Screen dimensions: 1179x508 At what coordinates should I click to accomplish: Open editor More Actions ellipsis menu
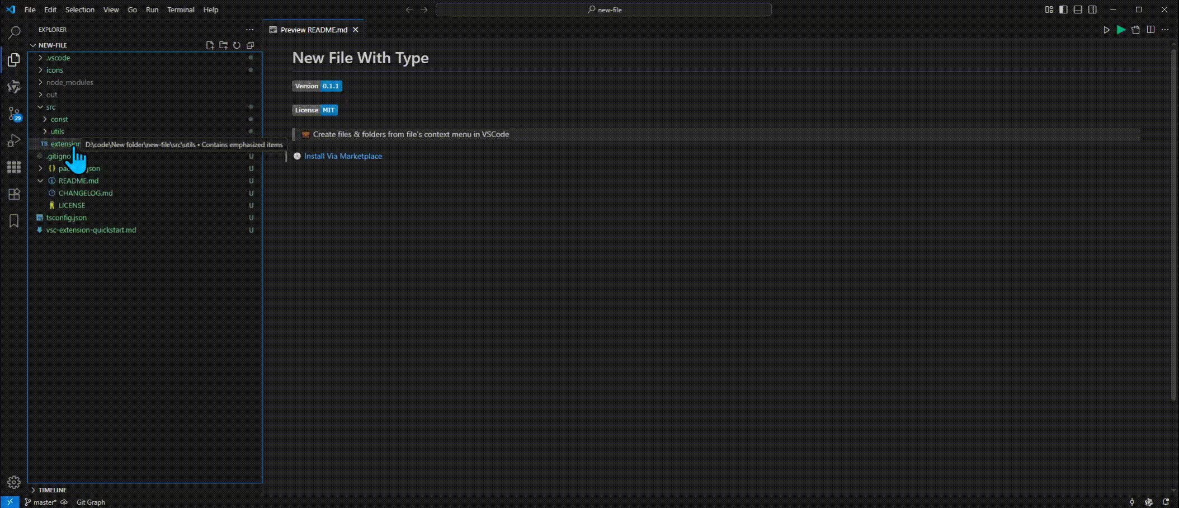pyautogui.click(x=1165, y=30)
